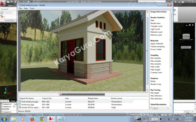Open File menu in Render window
The image size is (196, 122).
[x=20, y=8]
